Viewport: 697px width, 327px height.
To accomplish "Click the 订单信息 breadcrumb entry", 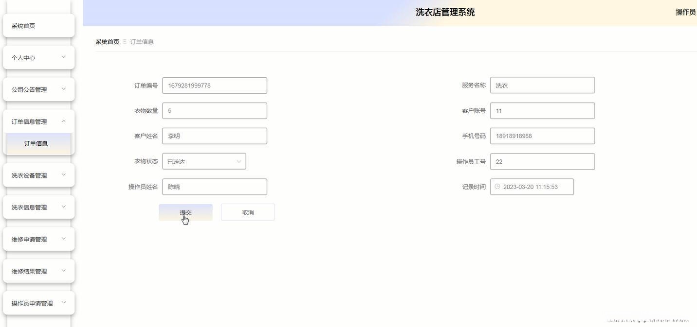I will click(142, 41).
